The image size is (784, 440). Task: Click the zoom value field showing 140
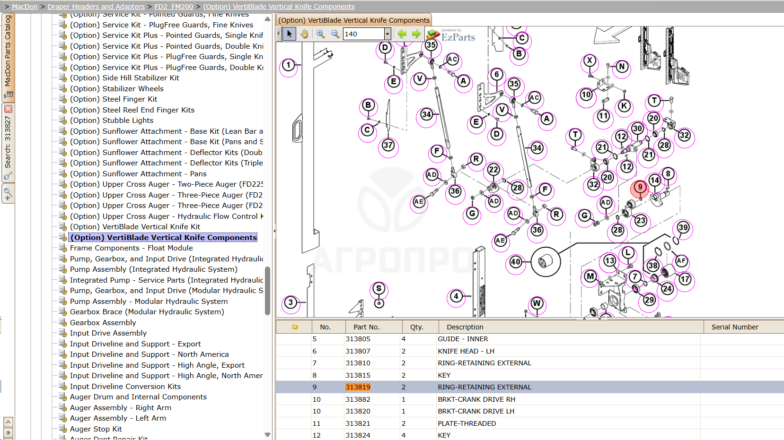363,34
